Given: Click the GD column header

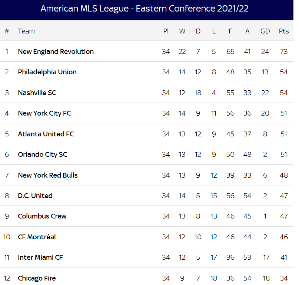Looking at the screenshot, I should (265, 31).
